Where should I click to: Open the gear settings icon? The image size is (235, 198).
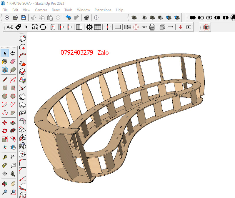[89, 27]
